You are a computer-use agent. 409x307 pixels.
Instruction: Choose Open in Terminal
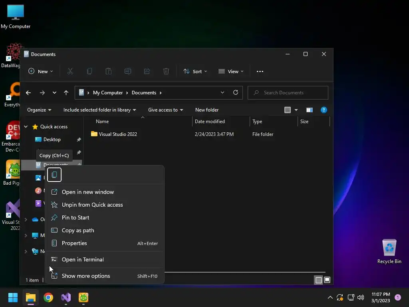(105, 259)
